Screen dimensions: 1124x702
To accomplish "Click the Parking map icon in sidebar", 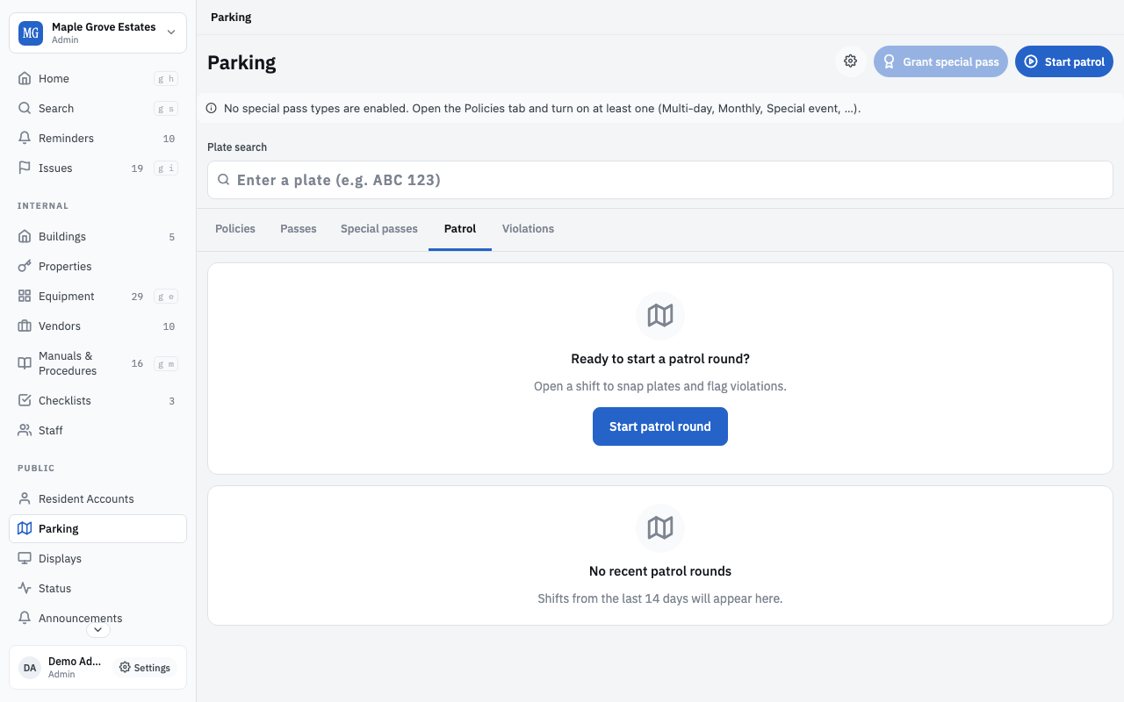I will pyautogui.click(x=25, y=528).
